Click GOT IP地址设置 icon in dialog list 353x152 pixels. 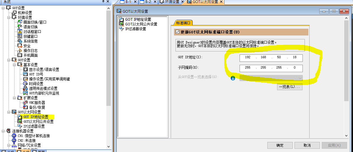coord(121,20)
